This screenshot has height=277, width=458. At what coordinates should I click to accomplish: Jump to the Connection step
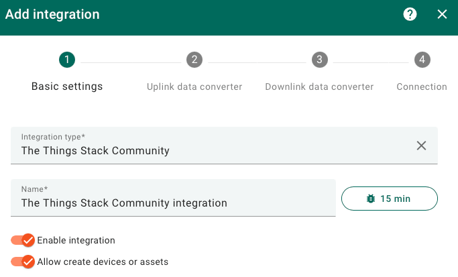tap(422, 87)
